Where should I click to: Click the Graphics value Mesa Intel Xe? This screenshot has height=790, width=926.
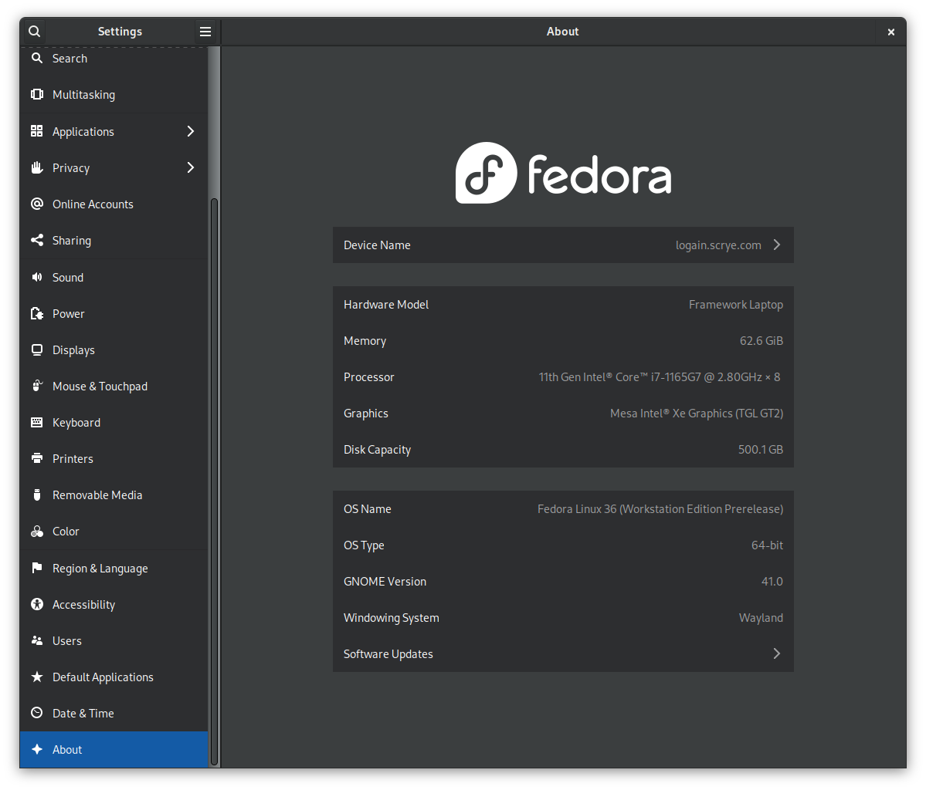pos(697,413)
